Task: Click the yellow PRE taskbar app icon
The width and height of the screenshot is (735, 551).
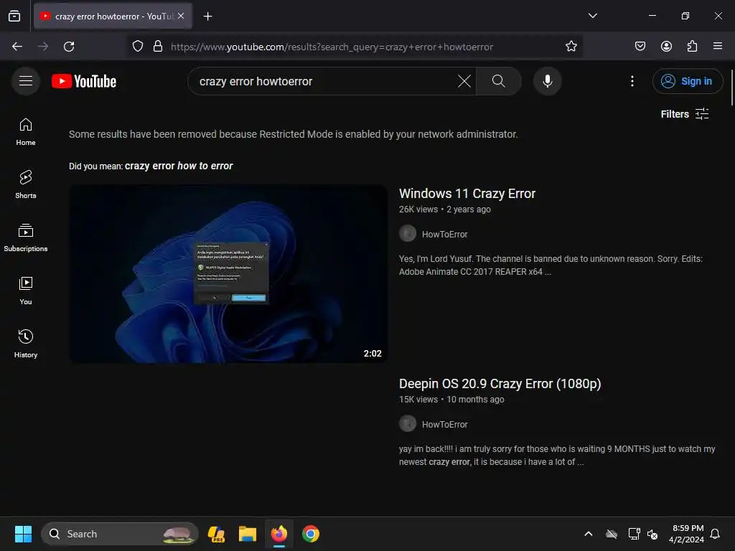Action: pos(216,534)
